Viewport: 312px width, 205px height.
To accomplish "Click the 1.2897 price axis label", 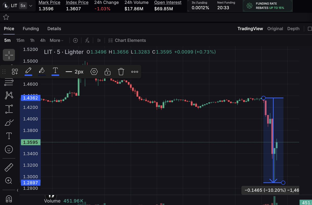I will (x=30, y=183).
